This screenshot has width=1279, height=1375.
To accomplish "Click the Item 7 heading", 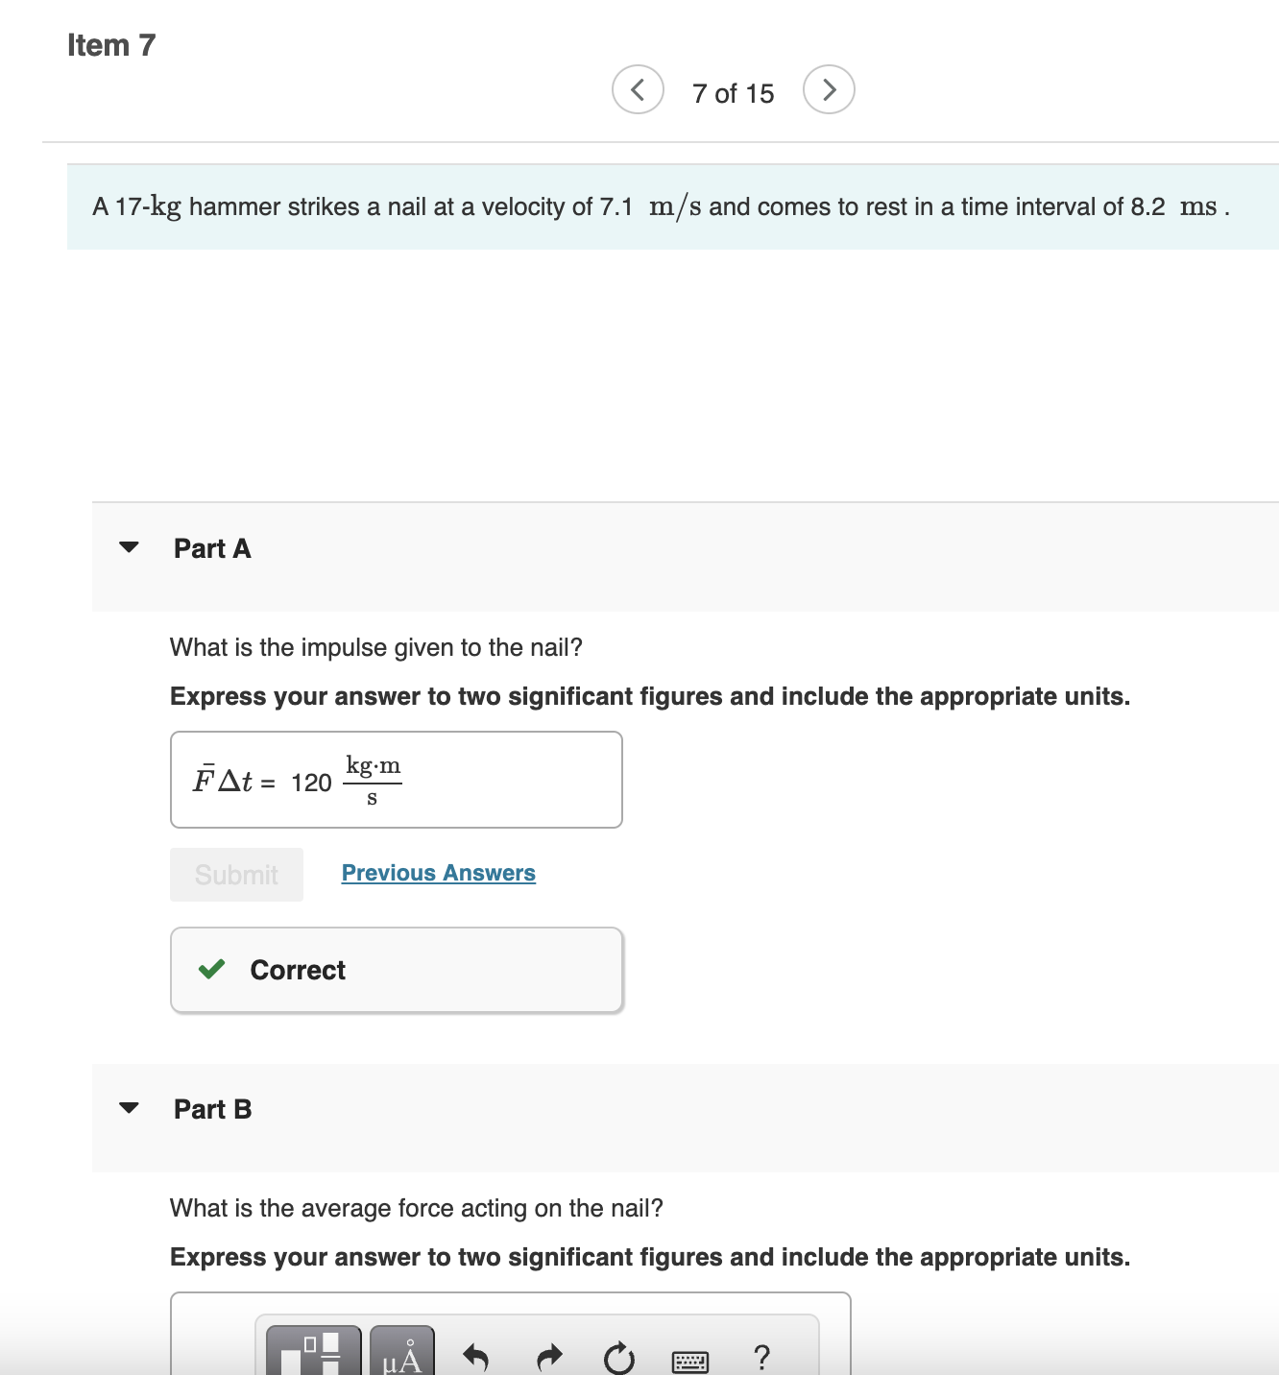I will coord(110,43).
